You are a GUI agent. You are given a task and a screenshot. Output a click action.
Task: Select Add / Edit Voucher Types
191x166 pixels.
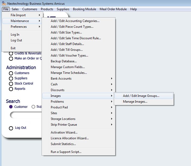click(x=78, y=56)
